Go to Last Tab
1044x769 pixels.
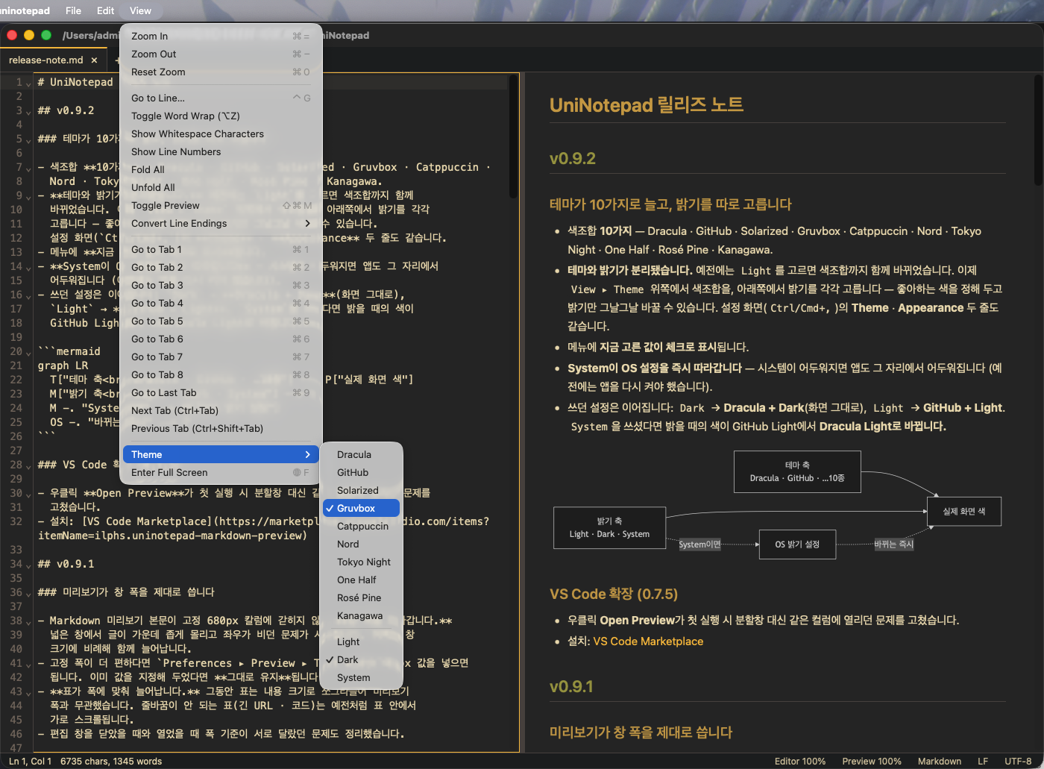click(221, 392)
